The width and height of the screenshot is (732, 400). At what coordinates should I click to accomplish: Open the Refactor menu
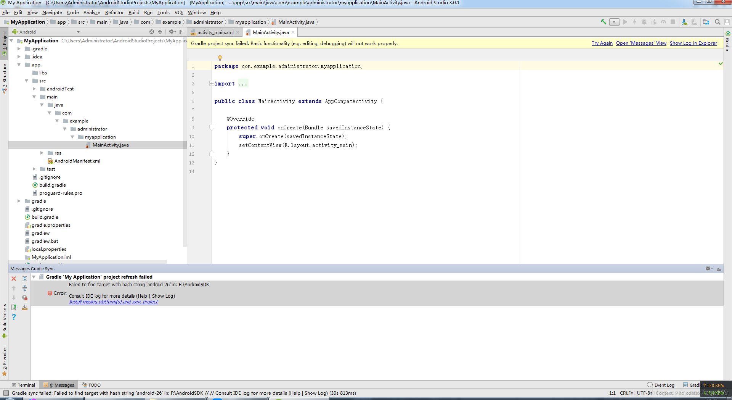[x=114, y=13]
